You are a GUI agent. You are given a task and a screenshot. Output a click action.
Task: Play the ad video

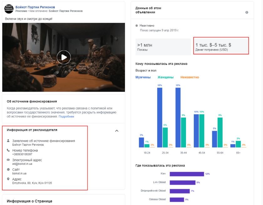(x=64, y=57)
